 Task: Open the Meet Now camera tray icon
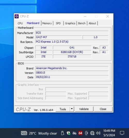86,133
